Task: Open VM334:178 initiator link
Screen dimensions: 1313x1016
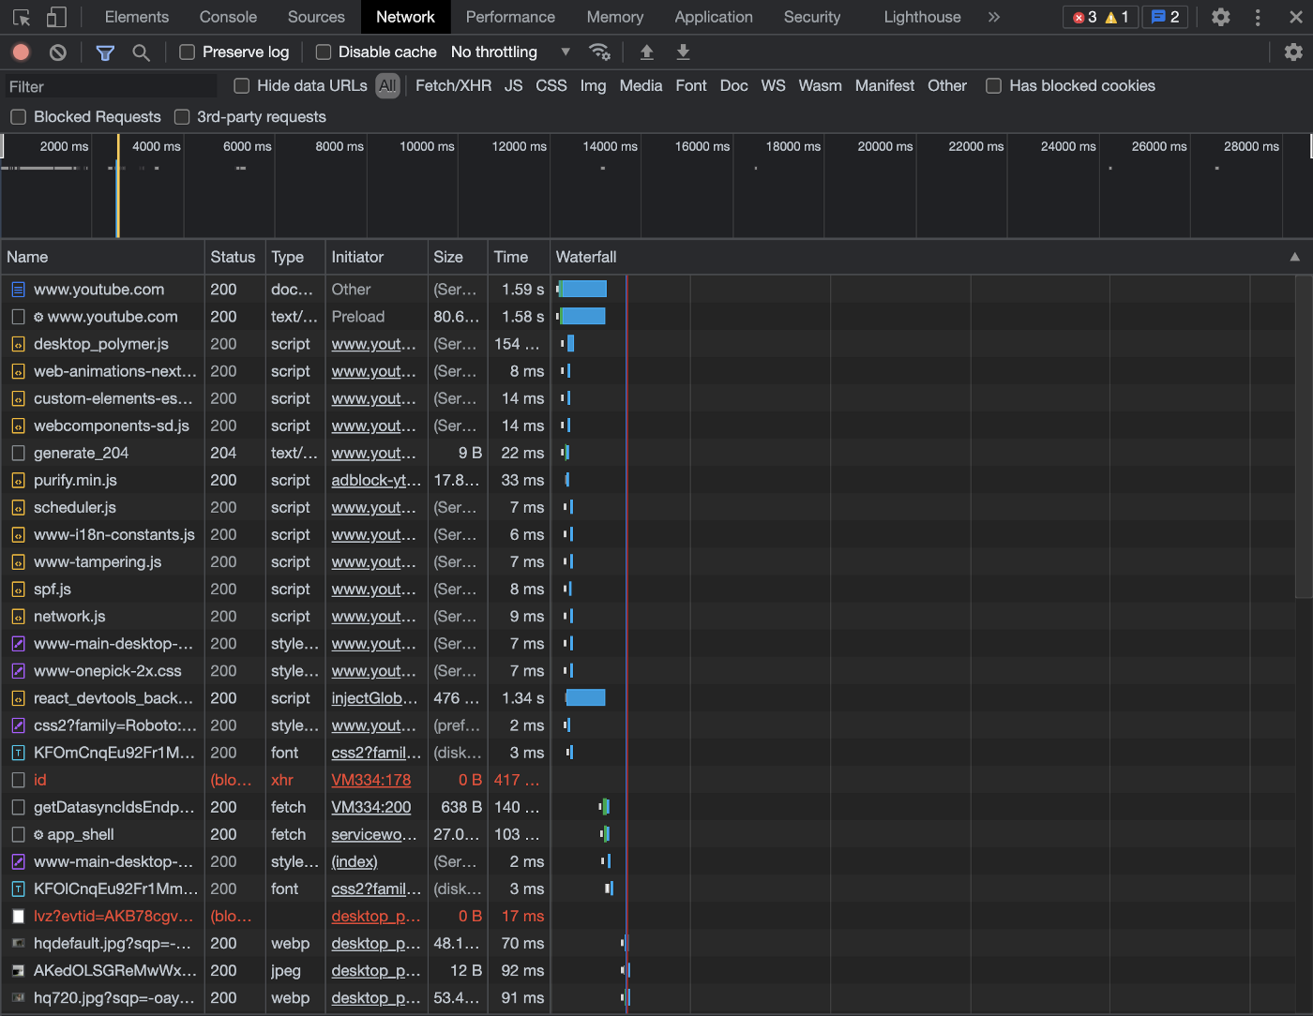Action: point(371,780)
